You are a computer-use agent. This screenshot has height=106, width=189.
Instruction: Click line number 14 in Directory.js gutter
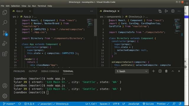(102, 62)
